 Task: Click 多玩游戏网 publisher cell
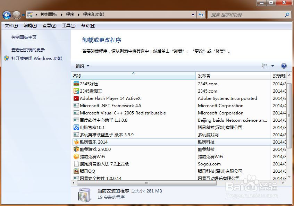(208, 135)
